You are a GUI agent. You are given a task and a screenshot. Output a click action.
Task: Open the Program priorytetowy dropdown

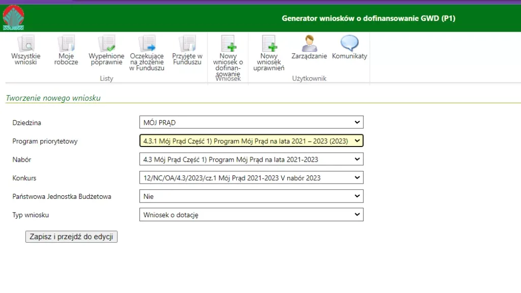point(251,141)
